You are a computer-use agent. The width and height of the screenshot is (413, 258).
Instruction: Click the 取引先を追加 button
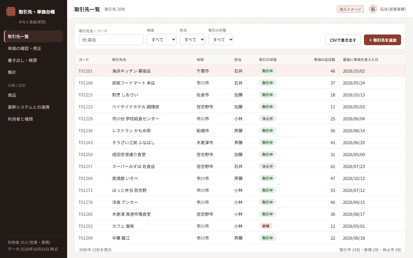coord(382,40)
